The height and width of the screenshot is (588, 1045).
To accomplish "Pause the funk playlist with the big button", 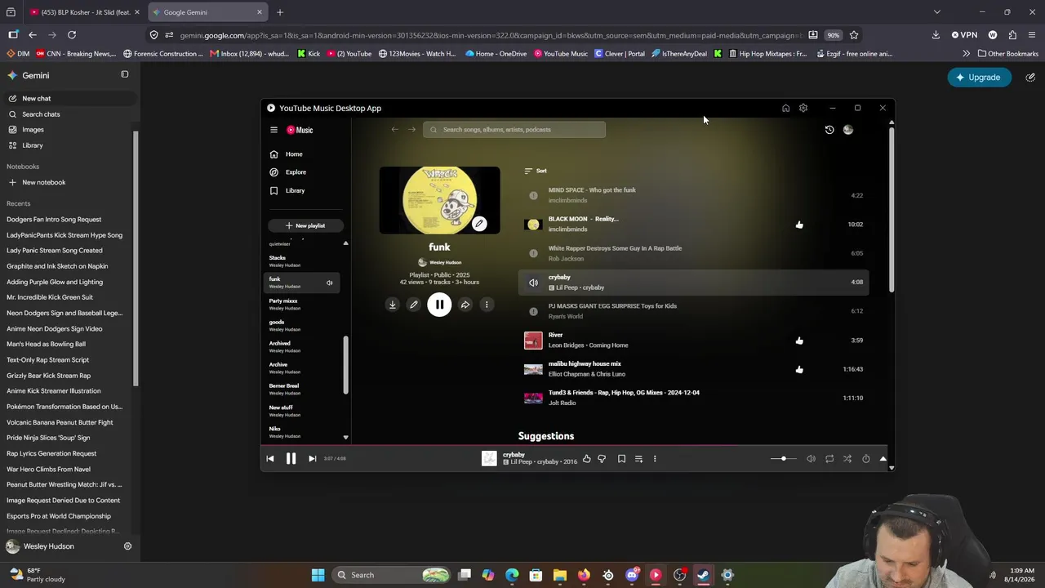I will point(439,305).
